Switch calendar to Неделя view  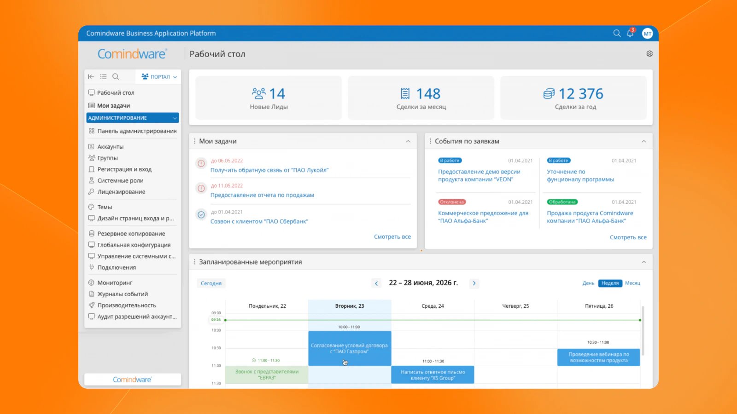tap(610, 283)
